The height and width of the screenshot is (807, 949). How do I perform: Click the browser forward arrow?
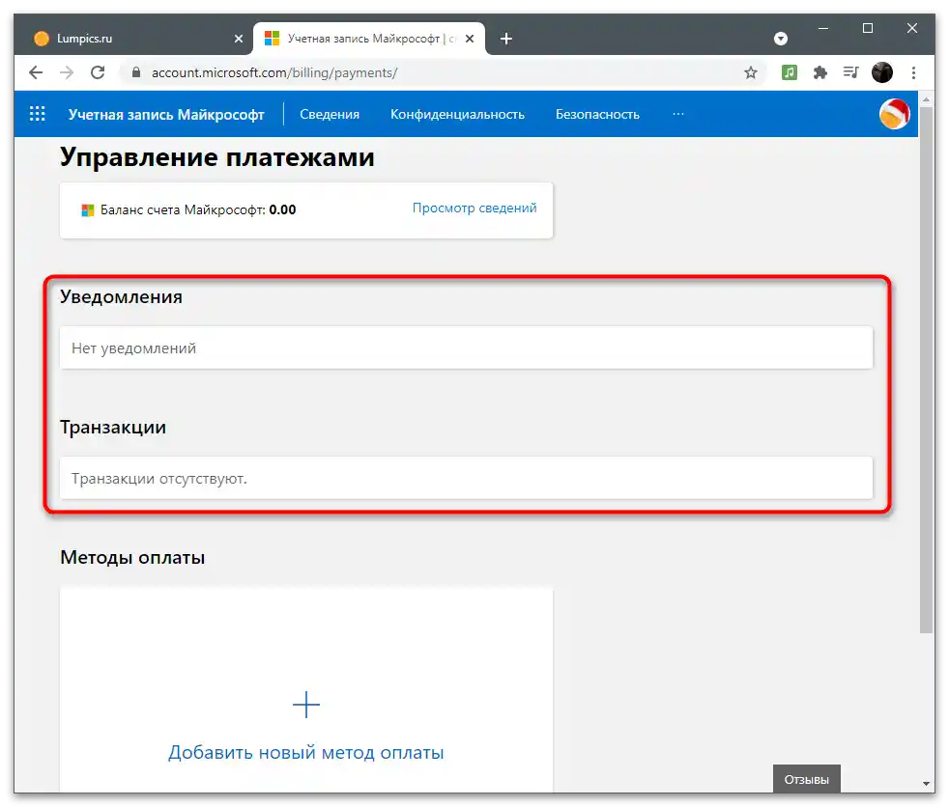[x=67, y=72]
